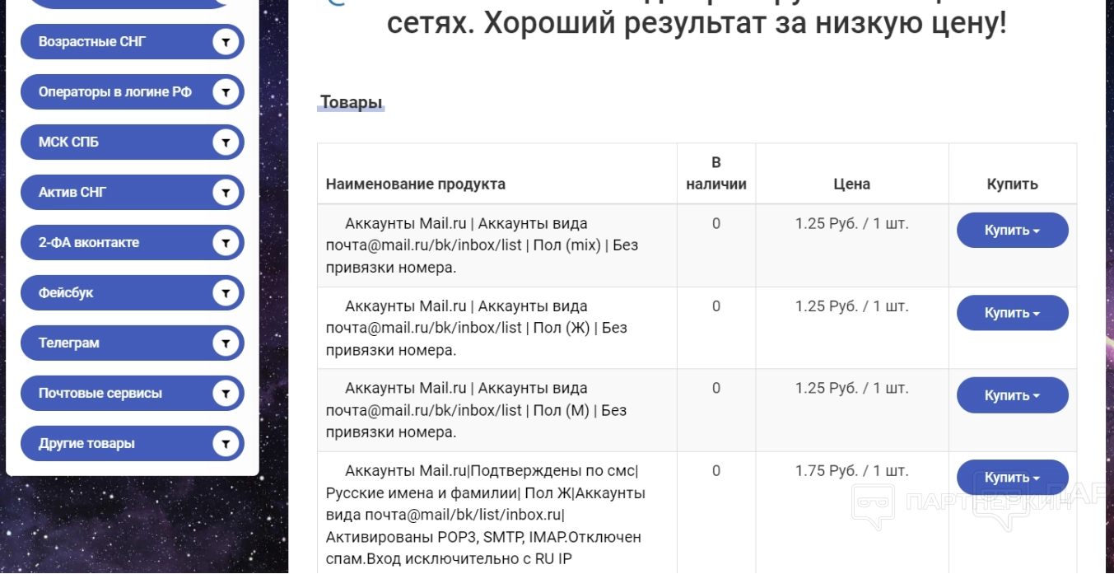Open the Возрастные СНГ category

click(x=132, y=41)
